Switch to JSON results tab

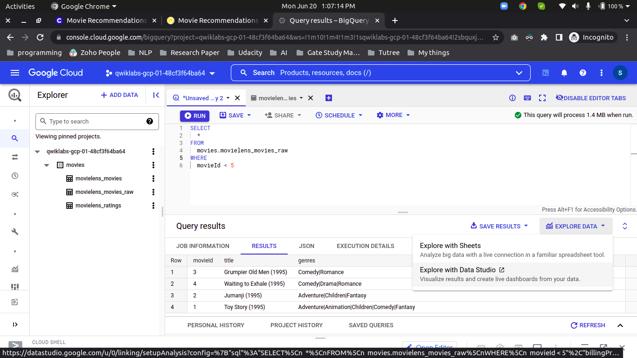tap(306, 246)
